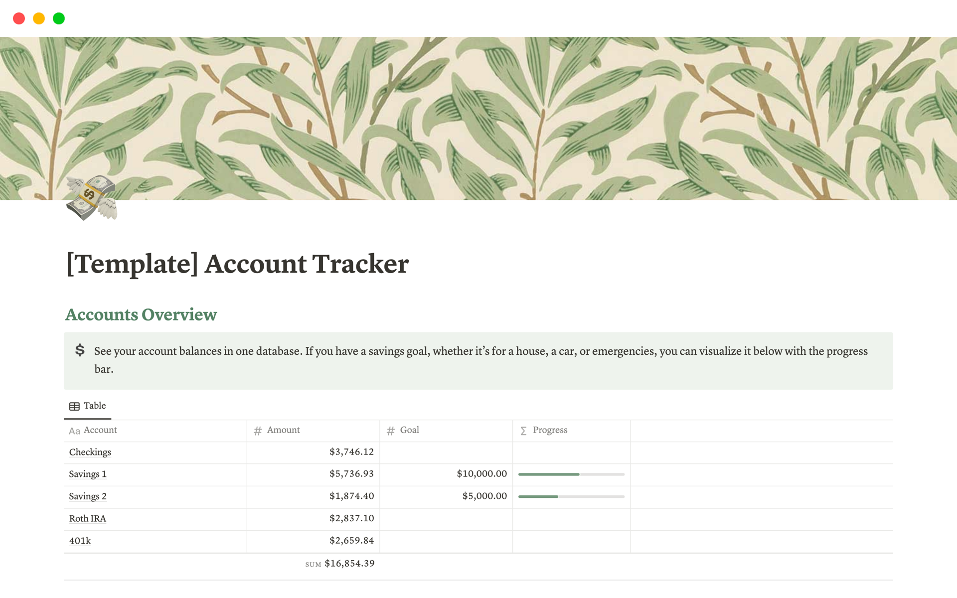Open the Checkings account page

coord(90,452)
